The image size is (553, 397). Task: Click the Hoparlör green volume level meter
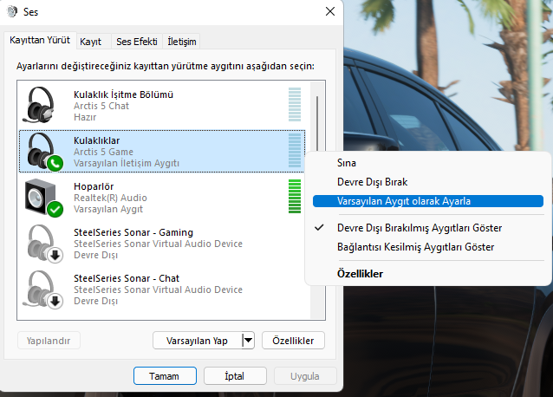click(295, 197)
